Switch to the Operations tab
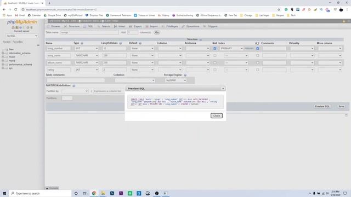Image resolution: width=351 pixels, height=197 pixels. [190, 26]
